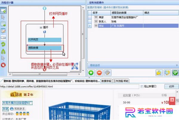Screen dimensions: 179x120
Task: Collapse the 循环 loop box toggle
Action: coord(41,27)
